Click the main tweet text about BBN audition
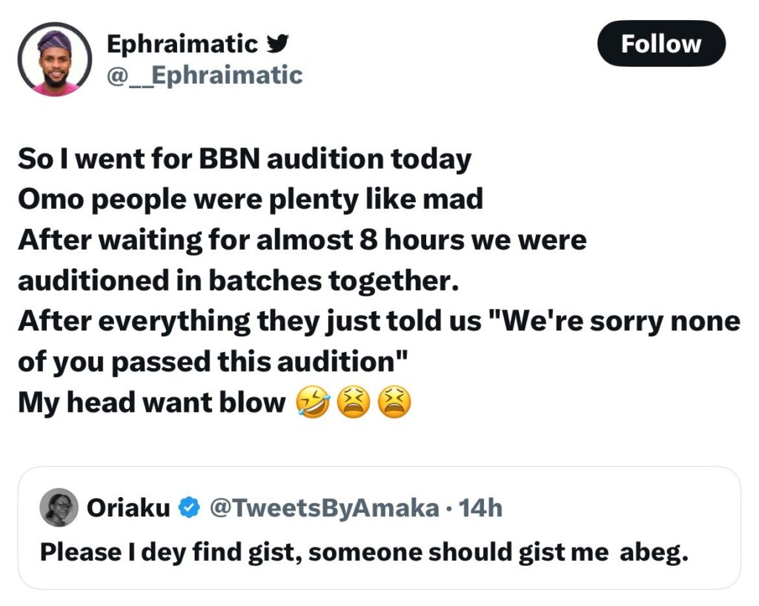 point(379,281)
